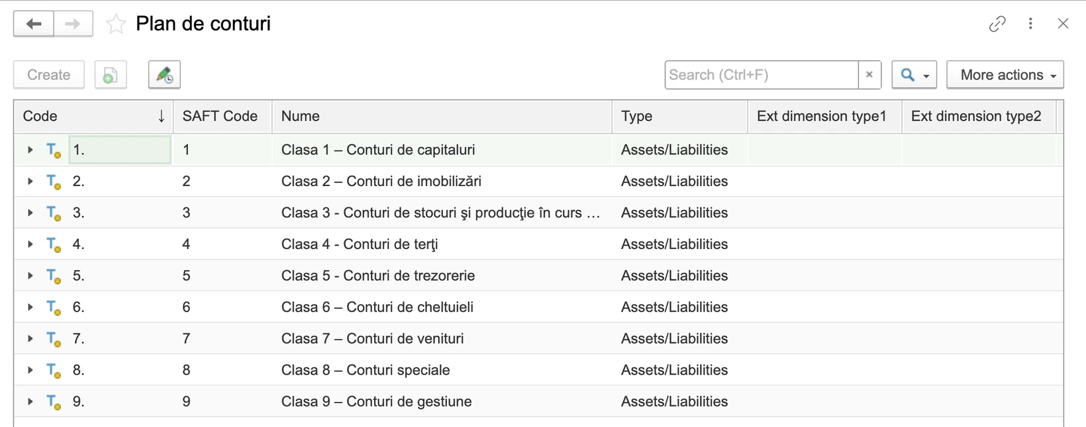Expand the Clasa 1 tree row

[30, 150]
